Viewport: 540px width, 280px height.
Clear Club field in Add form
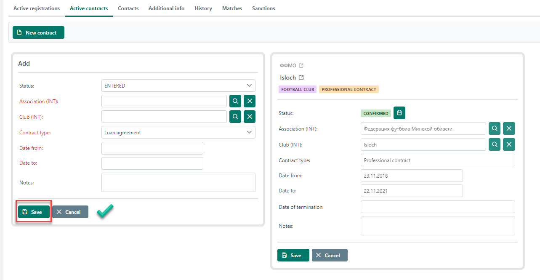[x=250, y=117]
